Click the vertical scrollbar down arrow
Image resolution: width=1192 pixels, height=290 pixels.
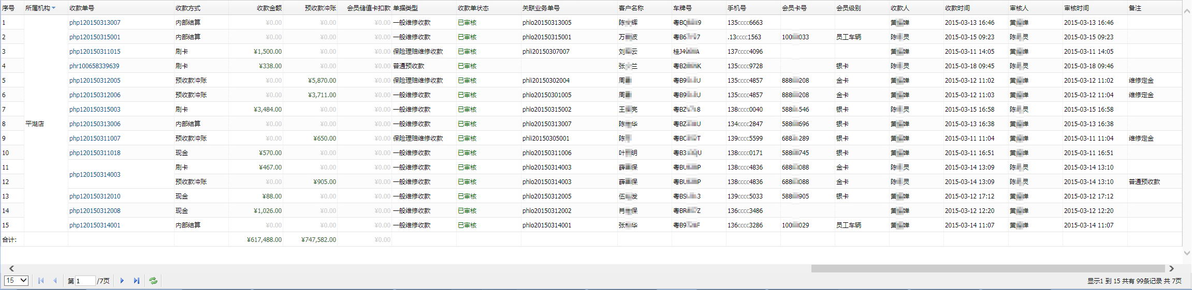point(1187,253)
